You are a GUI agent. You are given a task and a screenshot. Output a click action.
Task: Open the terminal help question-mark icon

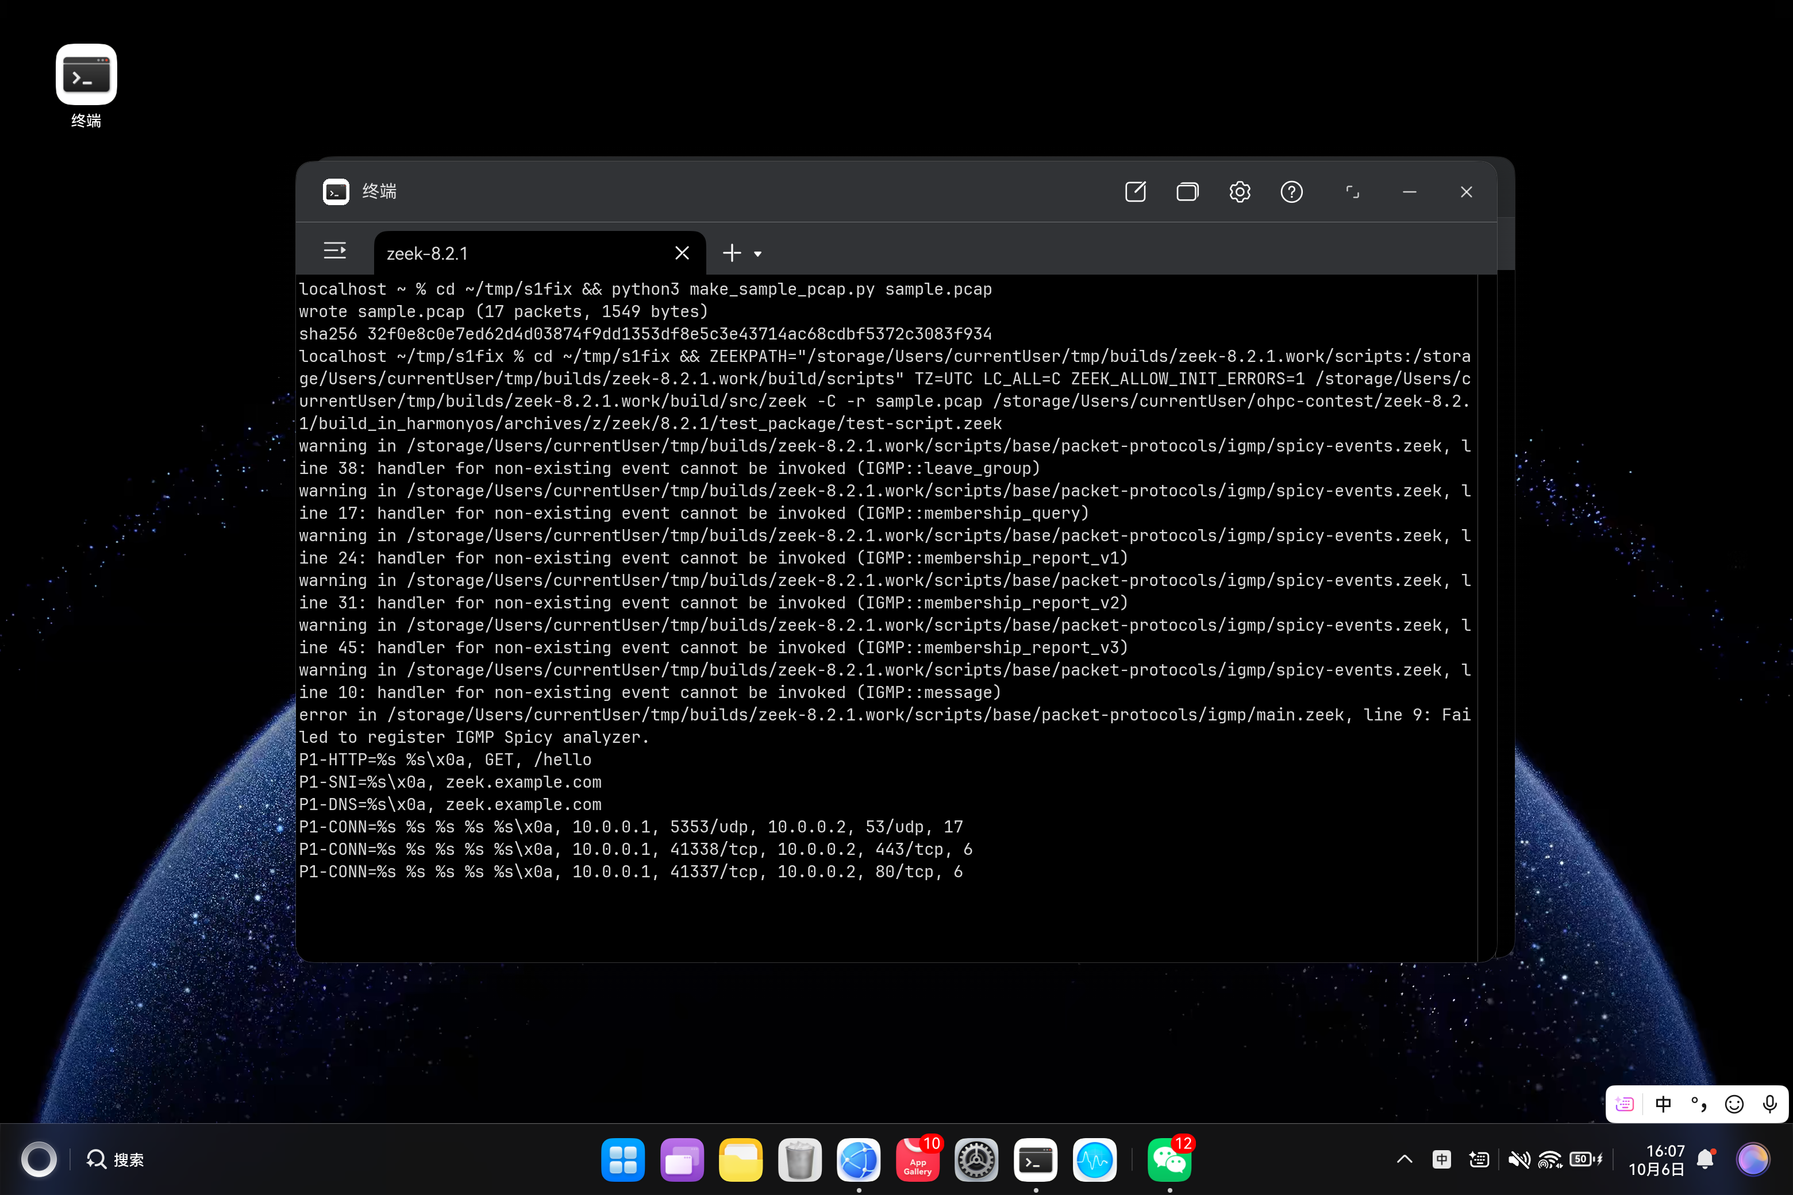point(1291,191)
